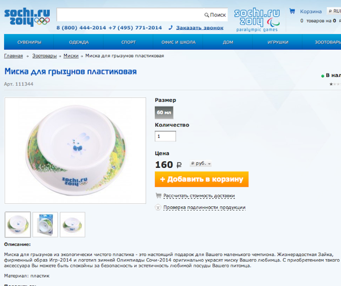Click the shopping cart icon next to Корзина
341x286 pixels.
292,11
